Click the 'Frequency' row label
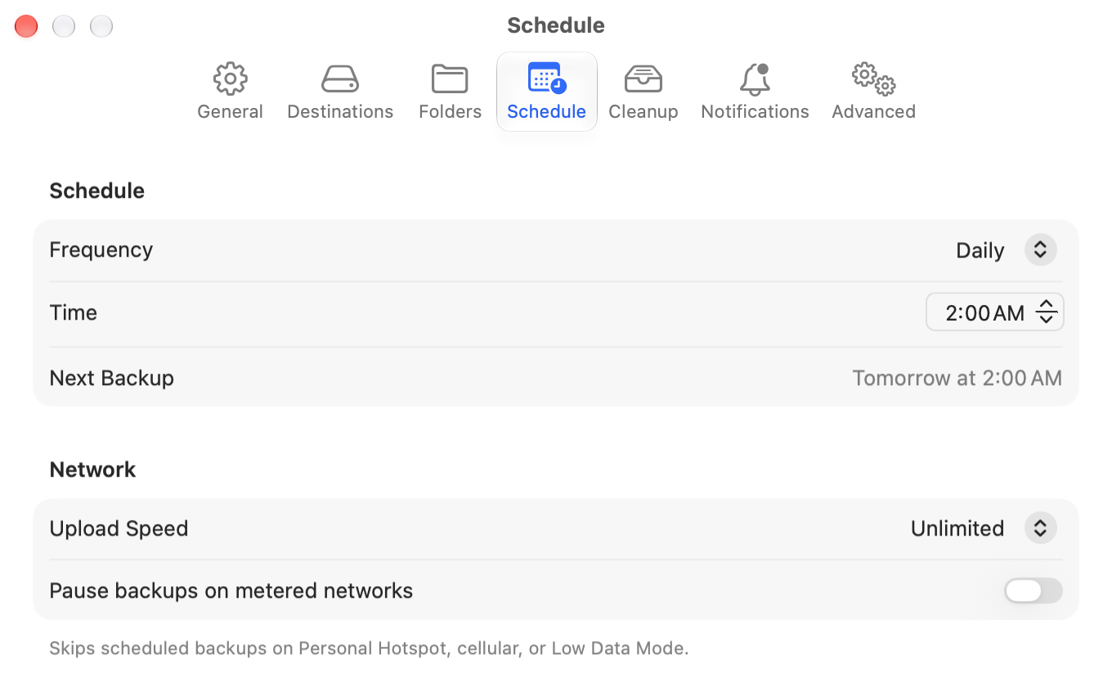Screen dimensions: 1112x700 point(101,249)
